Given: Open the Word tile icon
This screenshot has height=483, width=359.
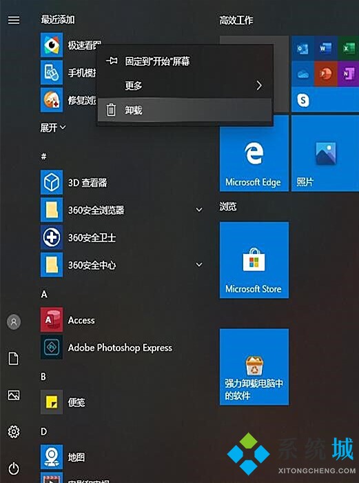Looking at the screenshot, I should coord(326,48).
